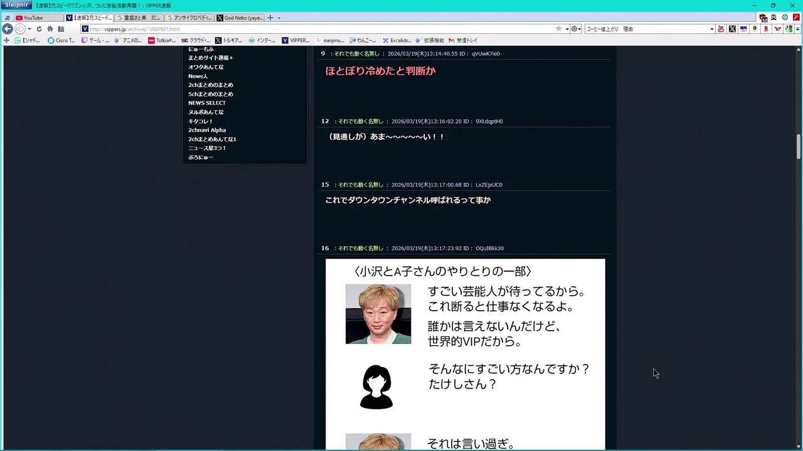Screen dimensions: 803x451
Task: Open the navigation history dropdown arrow
Action: (x=29, y=29)
